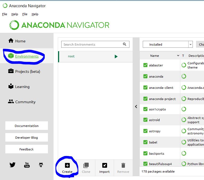Viewport: 204px width, 180px height.
Task: Create a new environment
Action: click(67, 168)
